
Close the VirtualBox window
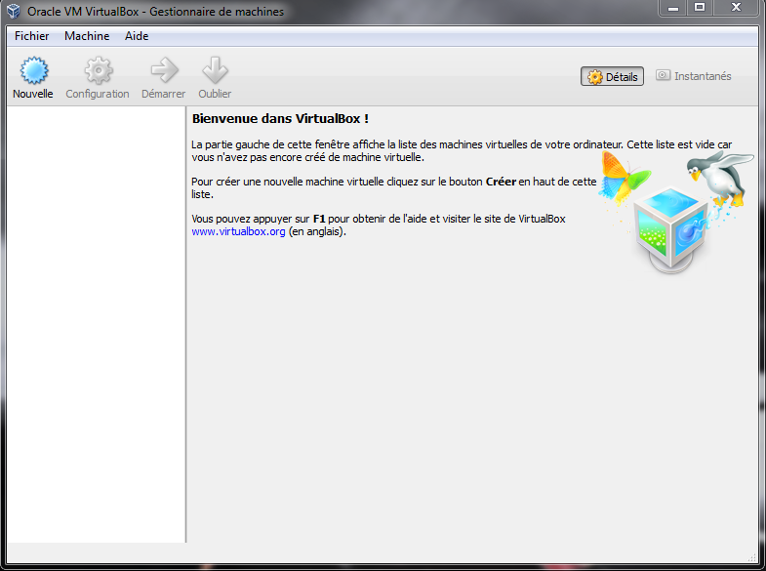[736, 8]
